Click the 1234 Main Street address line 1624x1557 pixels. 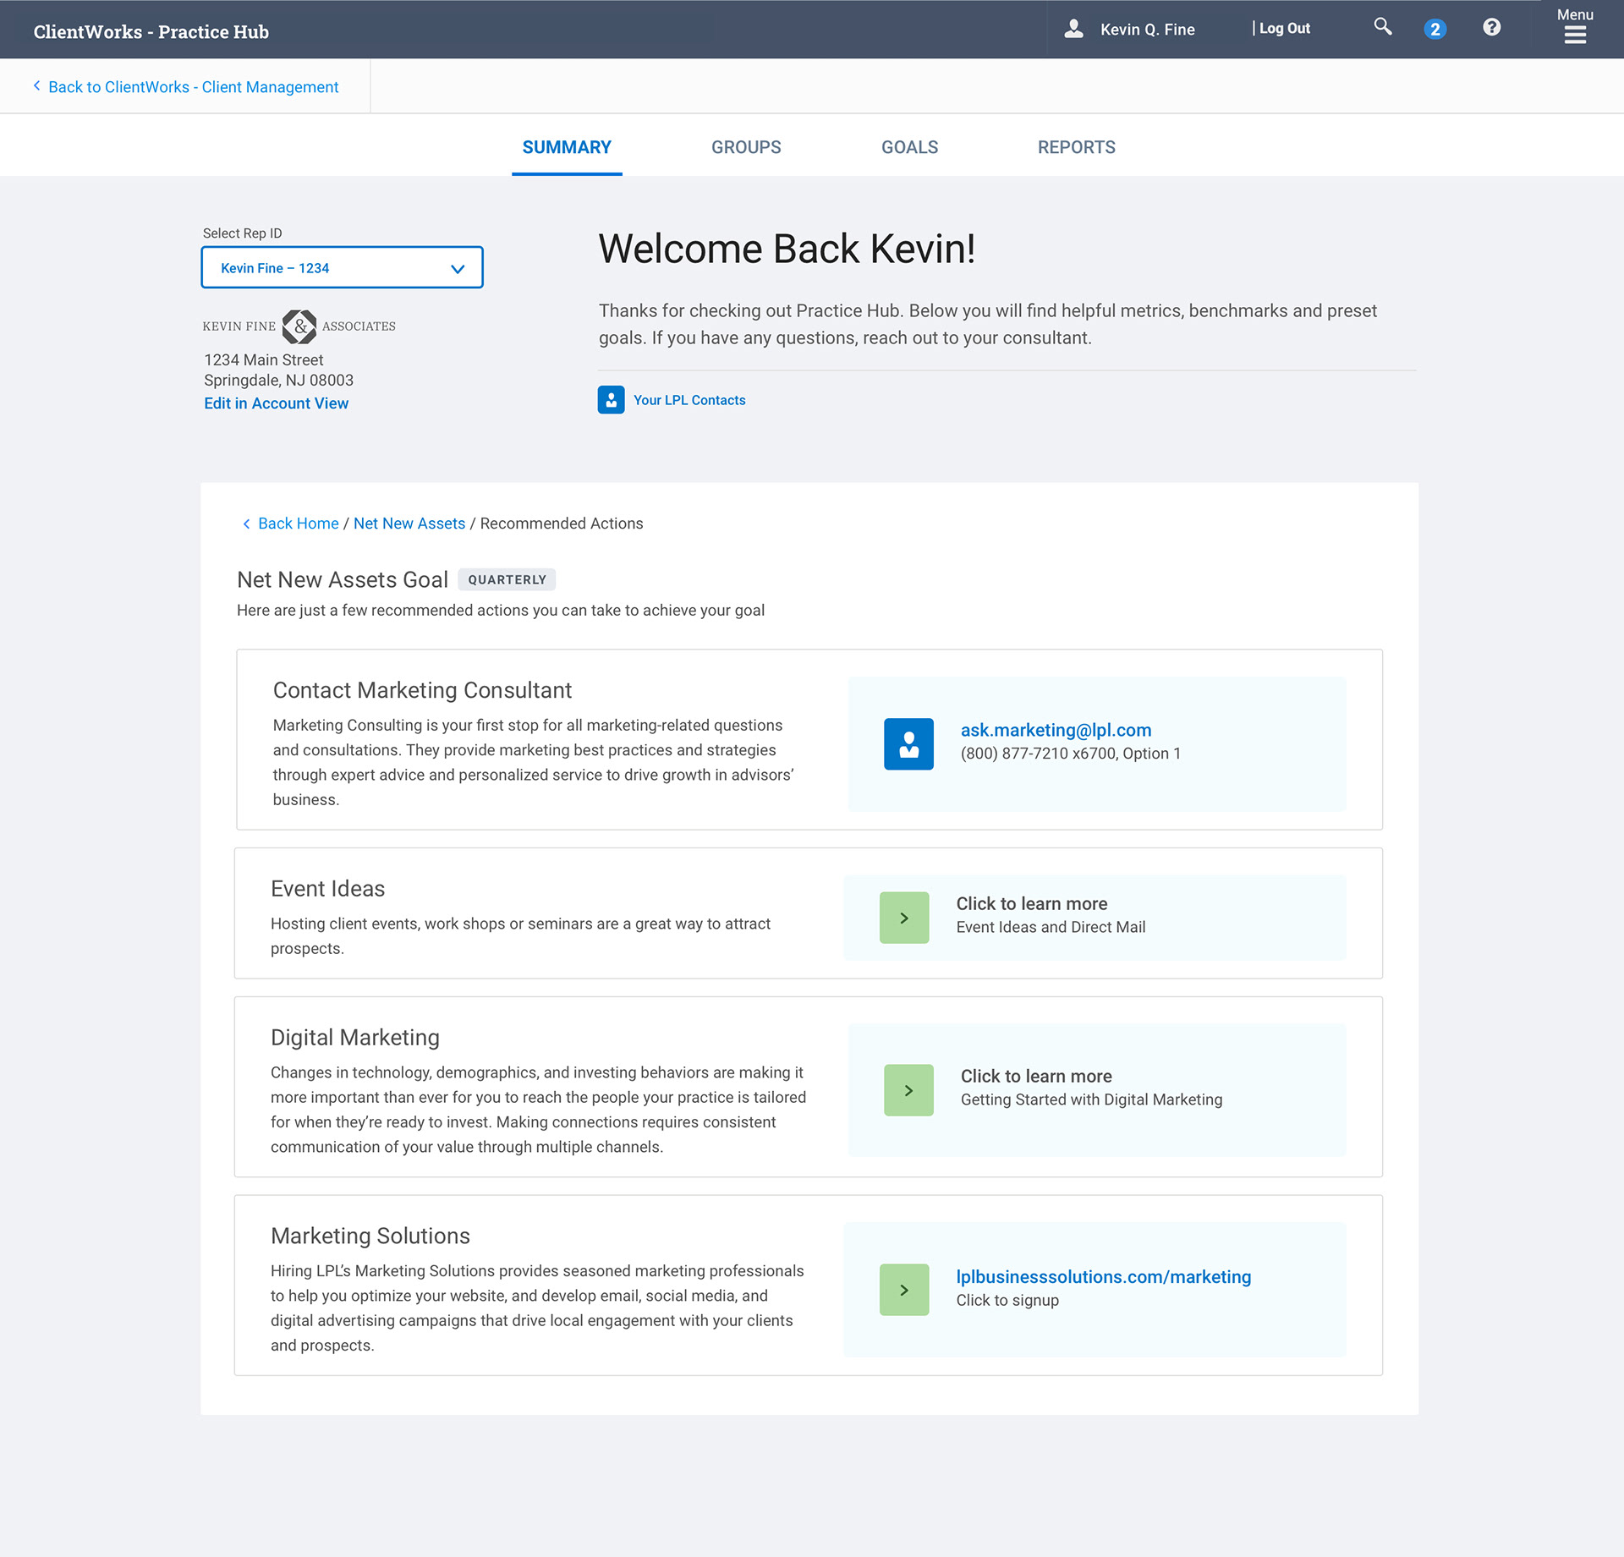coord(264,360)
